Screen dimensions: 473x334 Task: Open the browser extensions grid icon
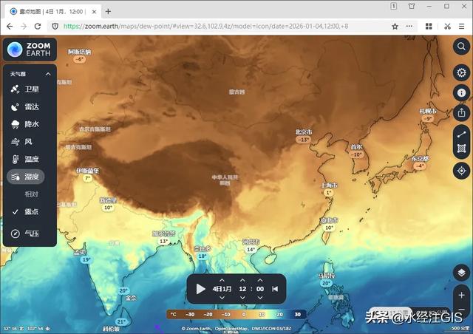429,27
